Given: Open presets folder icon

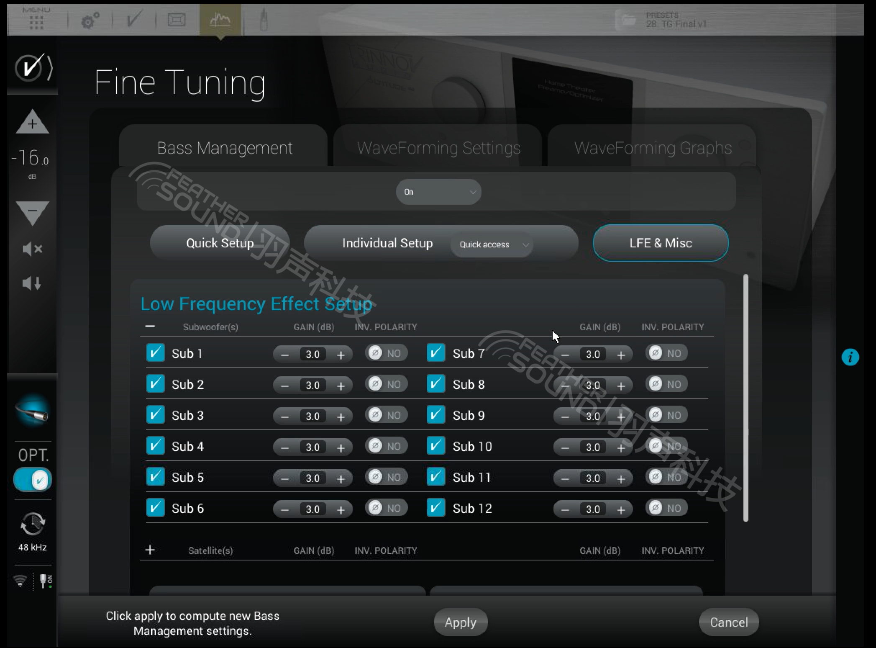Looking at the screenshot, I should 628,20.
